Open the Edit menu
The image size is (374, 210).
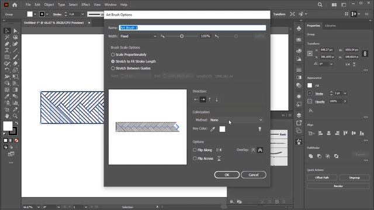pyautogui.click(x=37, y=5)
